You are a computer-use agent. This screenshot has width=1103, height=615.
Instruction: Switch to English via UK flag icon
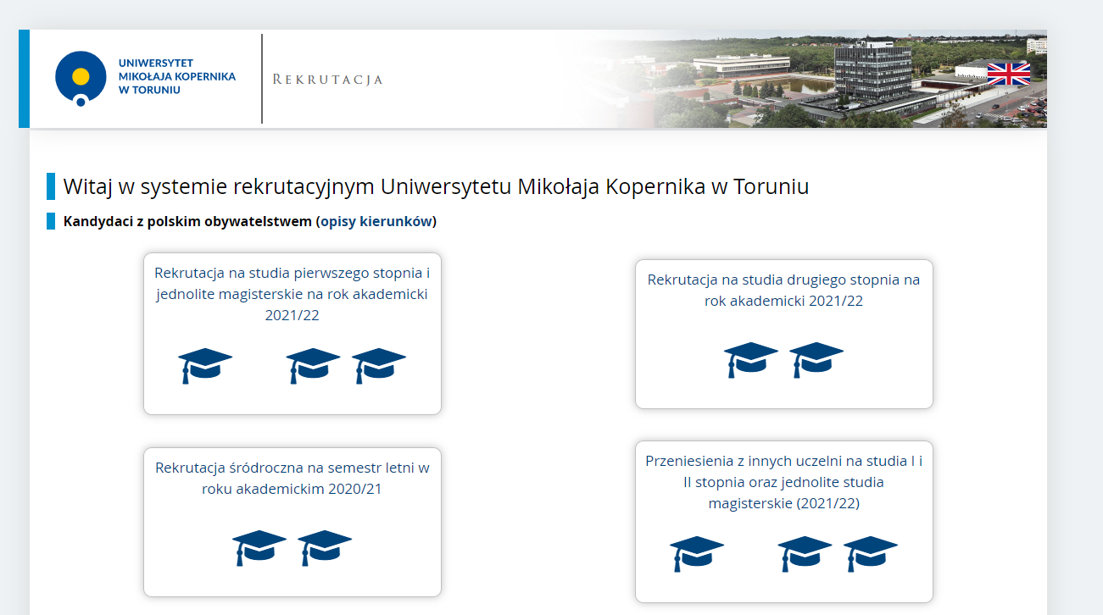(1009, 74)
